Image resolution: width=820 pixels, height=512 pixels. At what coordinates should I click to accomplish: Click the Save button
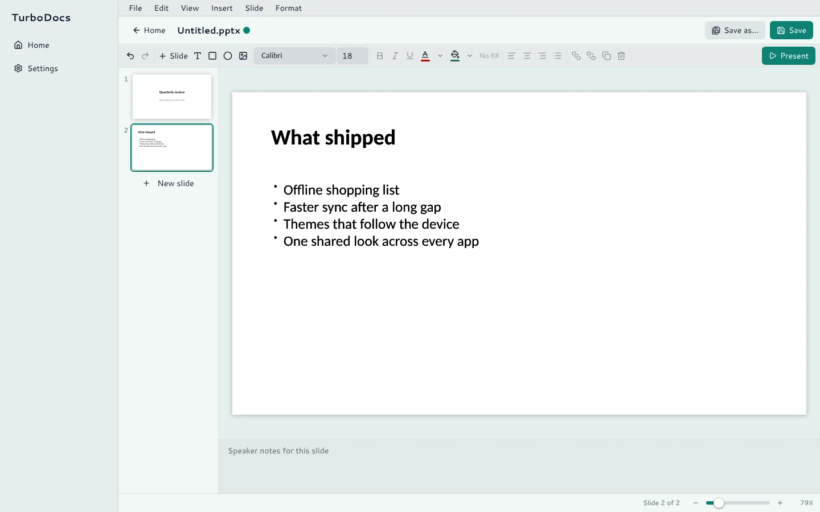pyautogui.click(x=792, y=30)
